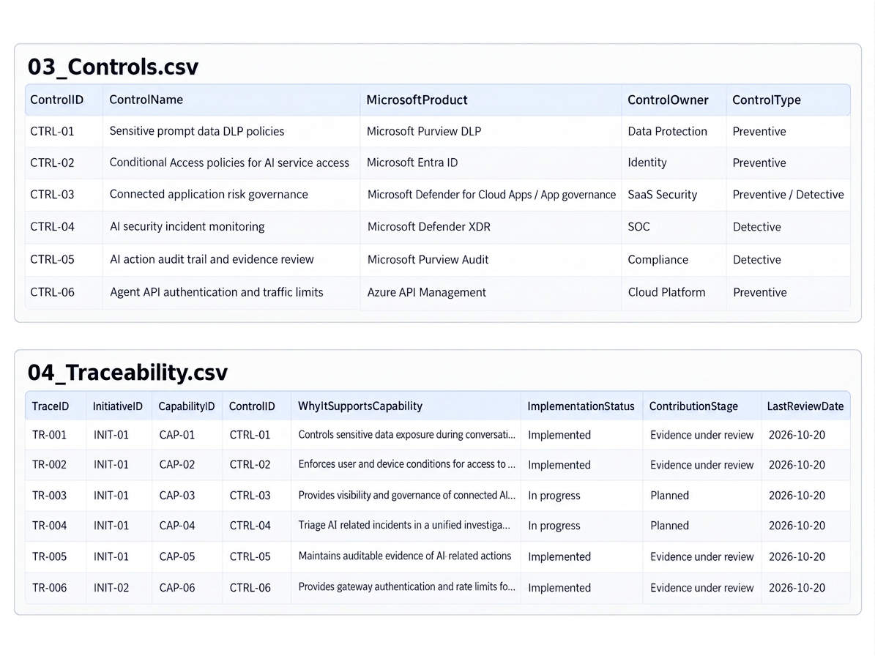Image resolution: width=875 pixels, height=656 pixels.
Task: Click 'Provides gateway authentication and rate limits fo...'
Action: tap(406, 587)
